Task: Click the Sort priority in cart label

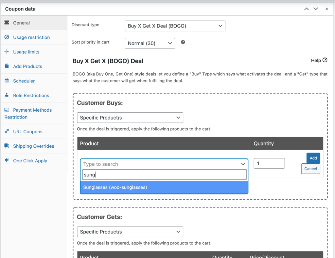Action: 91,42
